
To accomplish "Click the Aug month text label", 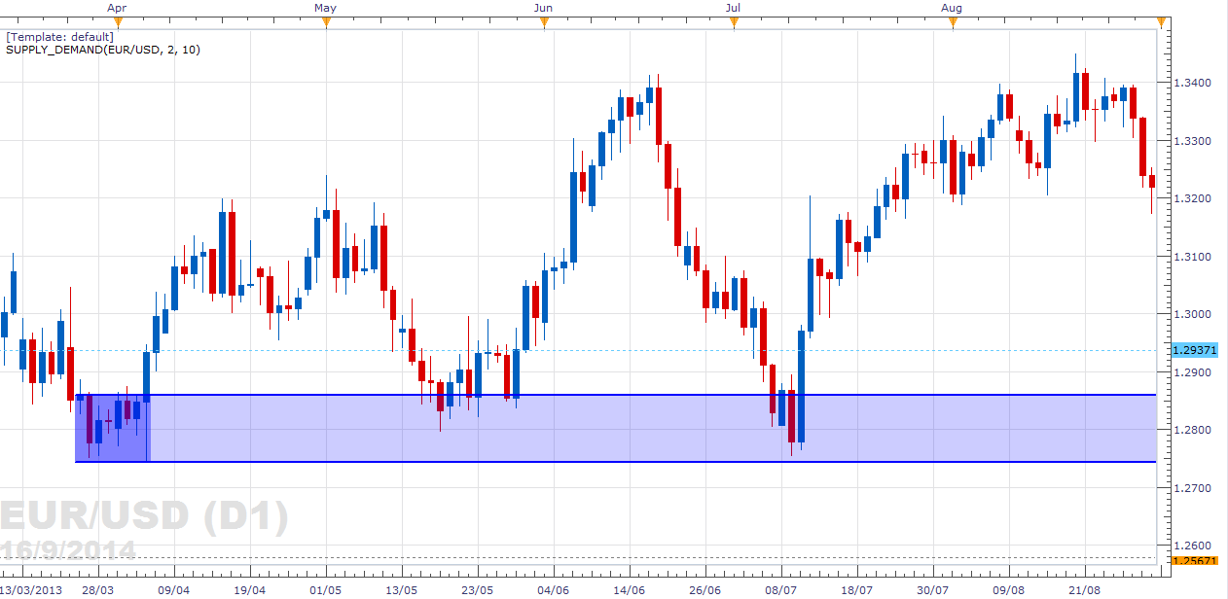I will click(952, 8).
